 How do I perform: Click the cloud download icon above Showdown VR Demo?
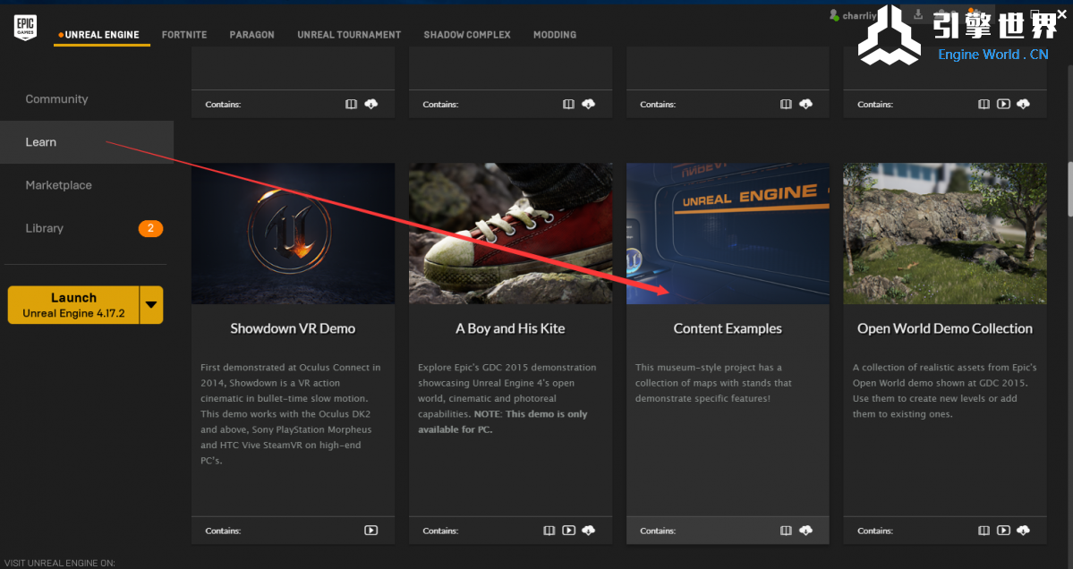[370, 104]
